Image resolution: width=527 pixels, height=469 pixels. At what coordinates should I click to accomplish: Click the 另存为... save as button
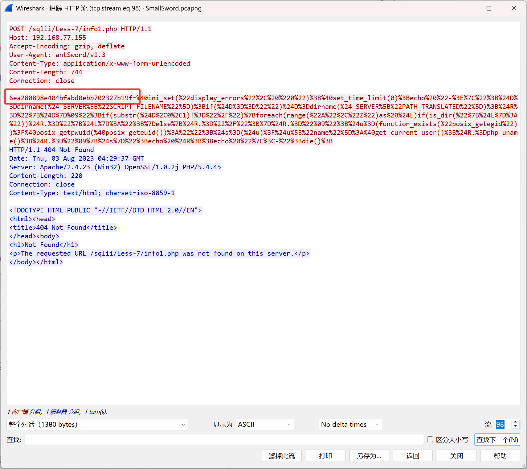coord(369,456)
